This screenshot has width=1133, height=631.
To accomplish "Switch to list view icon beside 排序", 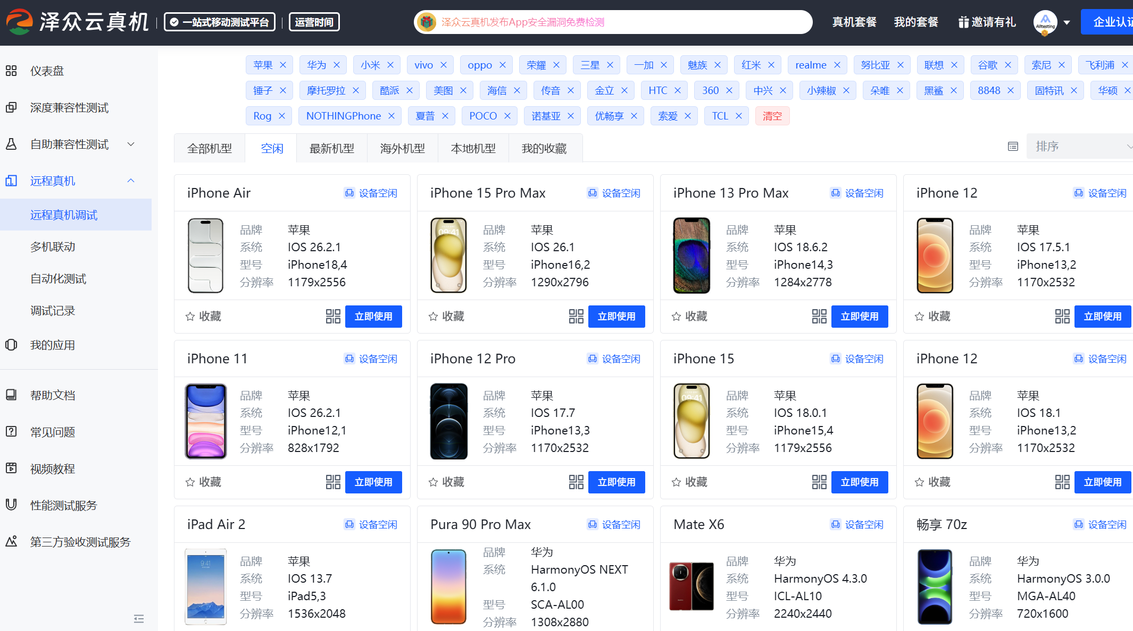I will click(x=1013, y=147).
